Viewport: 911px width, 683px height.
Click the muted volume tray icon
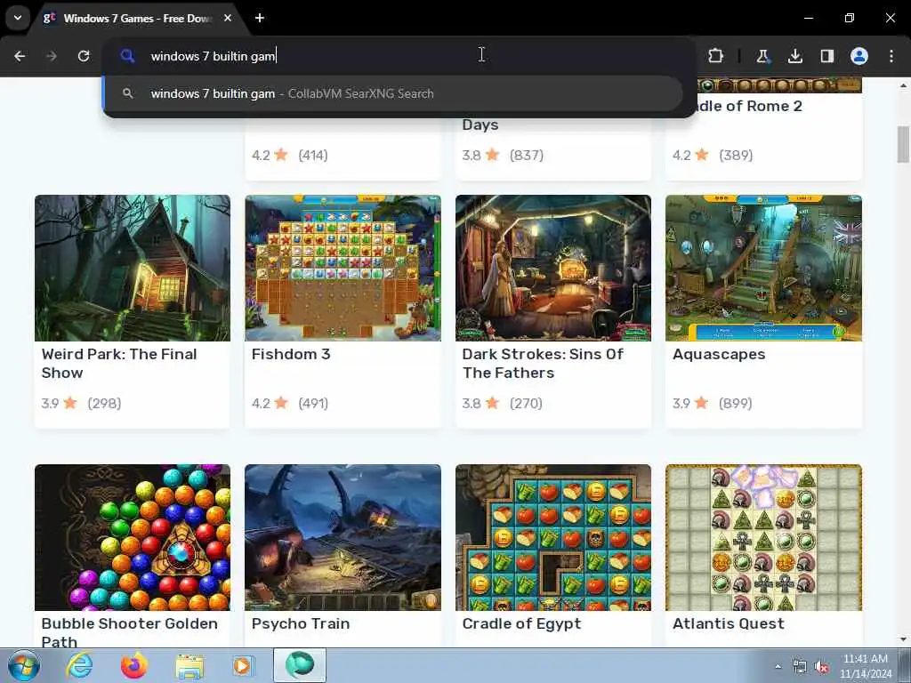pyautogui.click(x=821, y=667)
